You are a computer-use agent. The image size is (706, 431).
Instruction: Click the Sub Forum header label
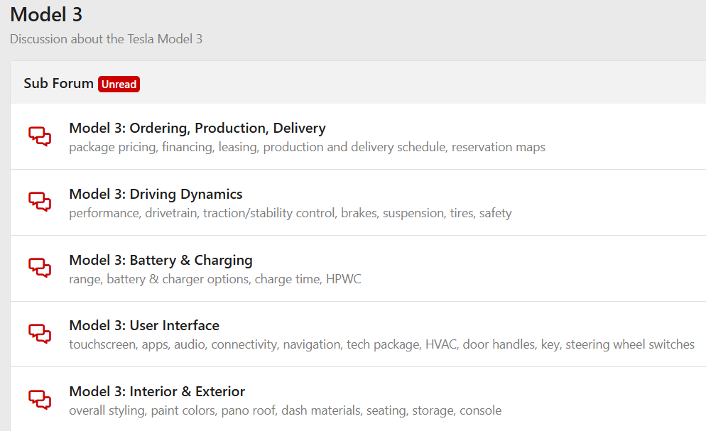58,83
